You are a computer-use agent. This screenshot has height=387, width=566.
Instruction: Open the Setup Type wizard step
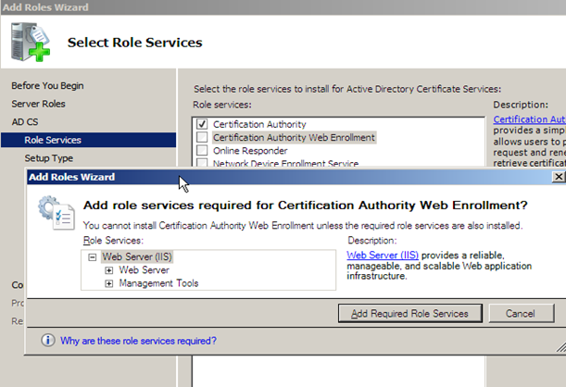[48, 158]
